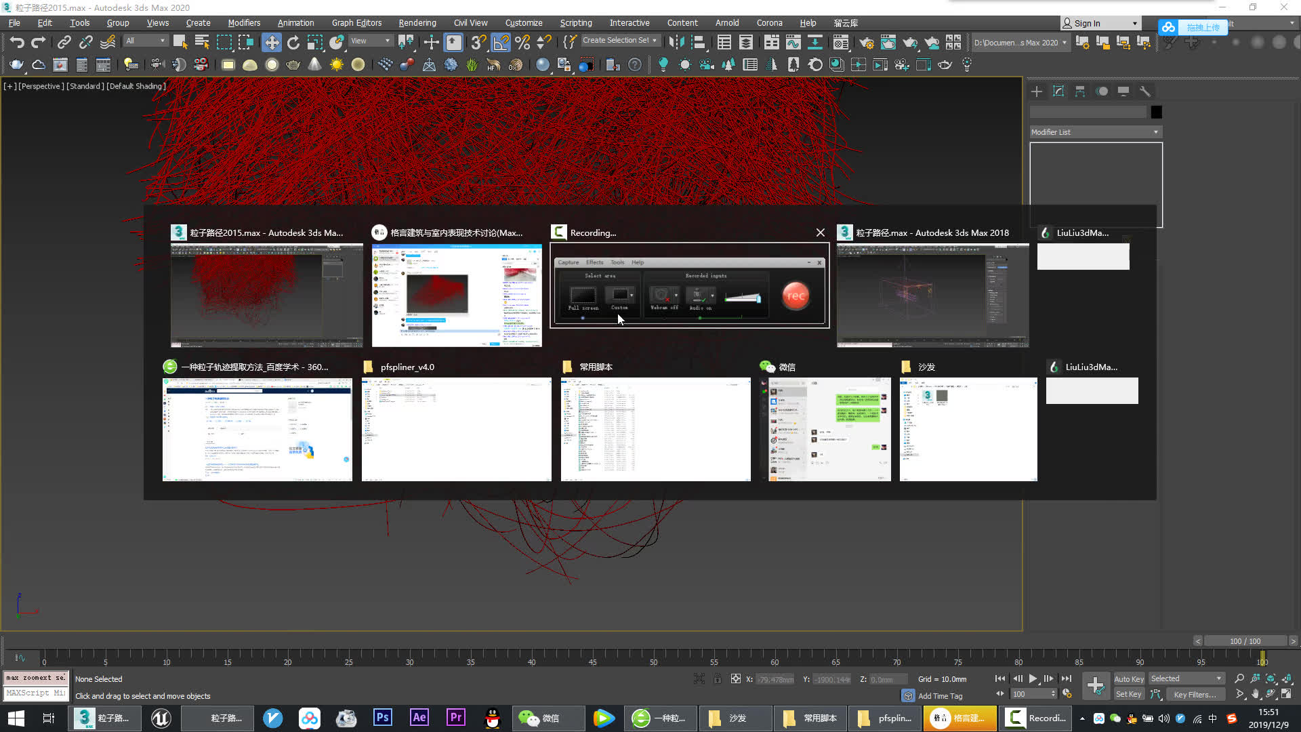Image resolution: width=1301 pixels, height=732 pixels.
Task: Toggle Angle Snap on
Action: (x=501, y=42)
